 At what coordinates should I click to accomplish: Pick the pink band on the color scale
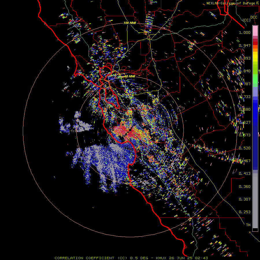pos(255,31)
